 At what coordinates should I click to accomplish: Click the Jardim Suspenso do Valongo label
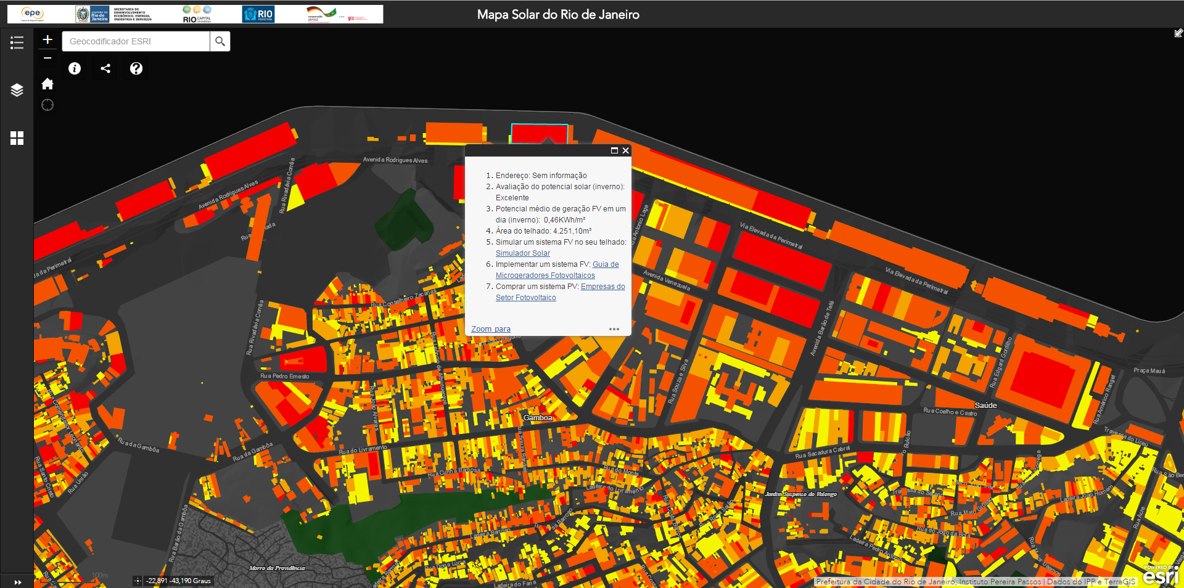[800, 494]
